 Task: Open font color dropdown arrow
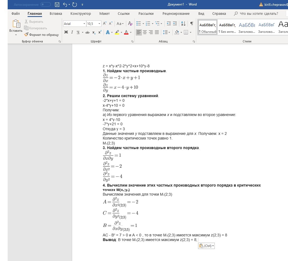131,33
